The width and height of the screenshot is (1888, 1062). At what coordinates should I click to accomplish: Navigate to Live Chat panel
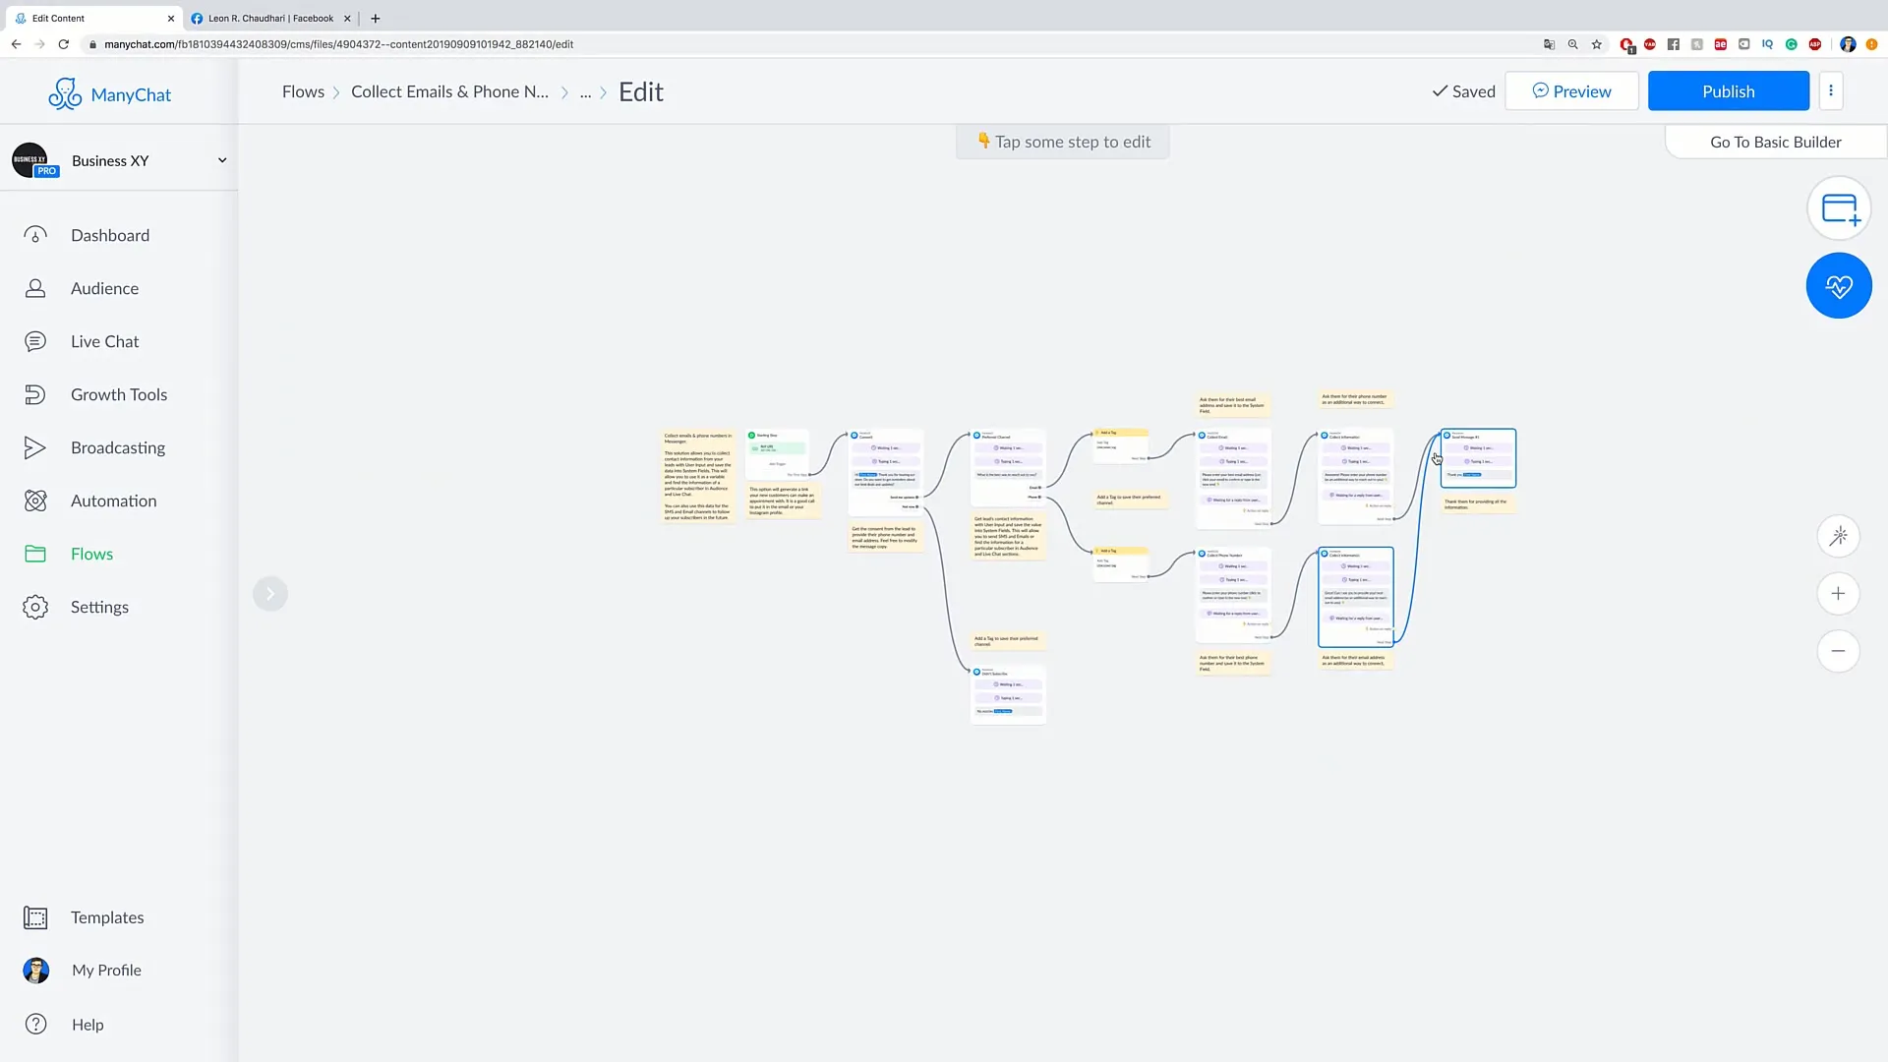click(x=105, y=339)
